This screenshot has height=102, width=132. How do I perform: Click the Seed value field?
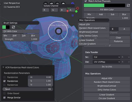click(28, 89)
